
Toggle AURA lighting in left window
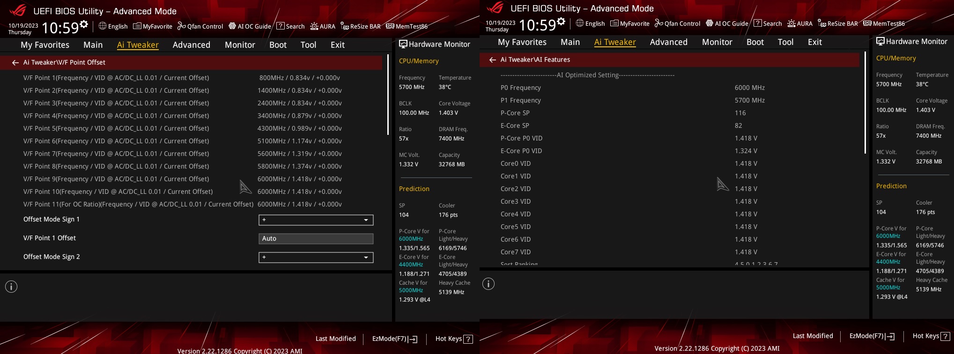[x=323, y=26]
